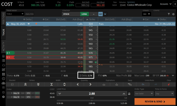The width and height of the screenshot is (177, 106).
Task: Open the Strikes 360 dropdown
Action: 147,14
